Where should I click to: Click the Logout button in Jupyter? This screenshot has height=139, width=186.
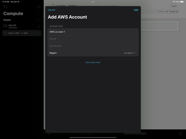(174, 6)
